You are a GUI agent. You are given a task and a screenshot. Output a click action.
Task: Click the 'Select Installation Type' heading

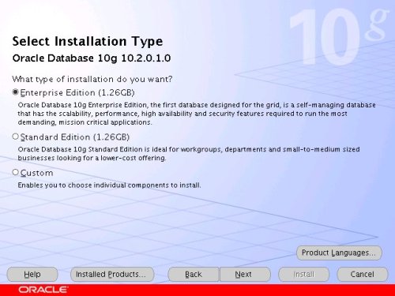click(x=88, y=42)
